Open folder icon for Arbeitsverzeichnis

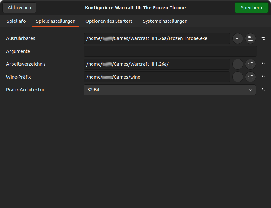pyautogui.click(x=251, y=64)
